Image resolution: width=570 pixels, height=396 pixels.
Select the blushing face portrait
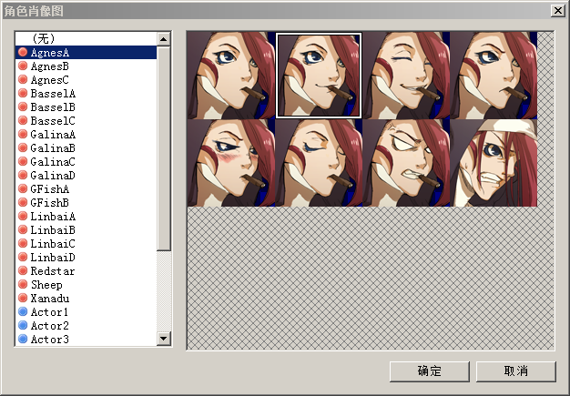[231, 163]
